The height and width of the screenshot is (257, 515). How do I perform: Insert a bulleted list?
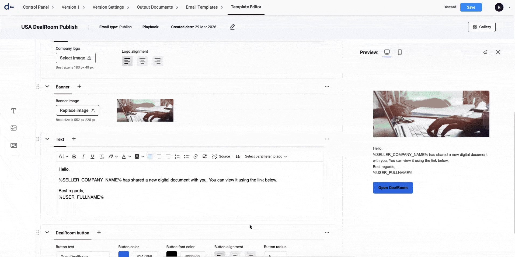click(x=186, y=156)
